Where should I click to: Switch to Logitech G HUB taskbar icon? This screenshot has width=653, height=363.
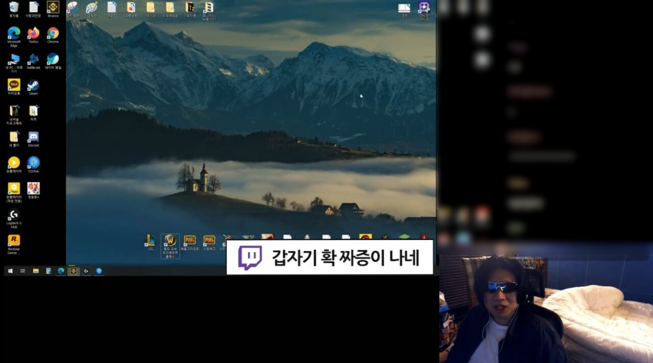(x=86, y=271)
